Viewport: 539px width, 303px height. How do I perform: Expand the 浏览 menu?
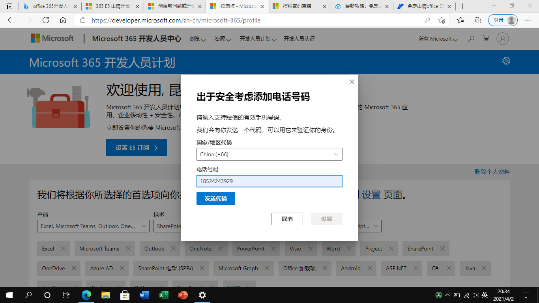point(198,39)
